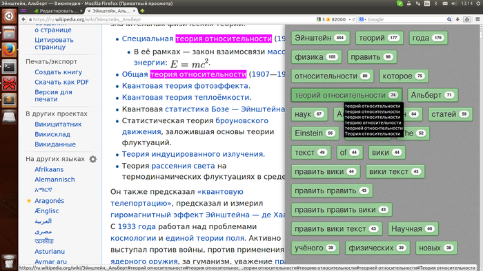Open Firefox hamburger menu
This screenshot has height=271, width=483.
coord(477,19)
